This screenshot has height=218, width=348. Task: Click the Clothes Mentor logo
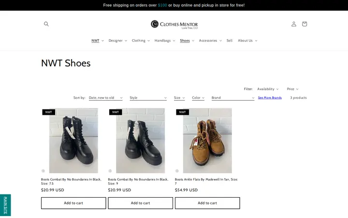click(174, 24)
